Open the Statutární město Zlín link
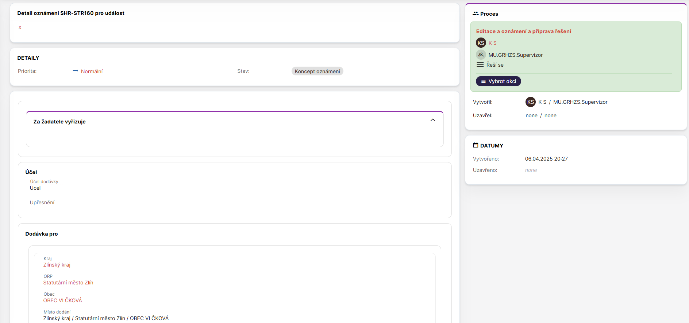The width and height of the screenshot is (689, 323). pyautogui.click(x=68, y=283)
